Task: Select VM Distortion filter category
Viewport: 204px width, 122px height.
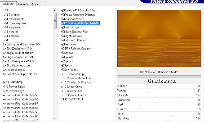Action: tap(12, 15)
